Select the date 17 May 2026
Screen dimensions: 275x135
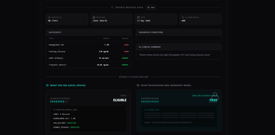144,21
